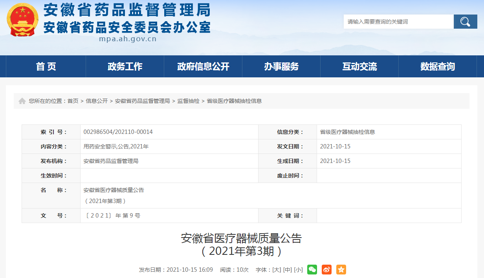Click the national emblem logo

coord(23,20)
